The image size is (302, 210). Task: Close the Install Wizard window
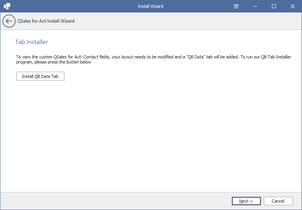pyautogui.click(x=292, y=6)
